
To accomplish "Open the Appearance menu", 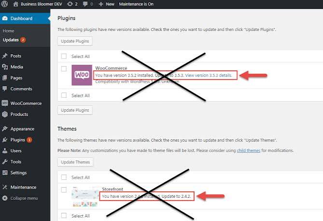I will [x=22, y=129].
